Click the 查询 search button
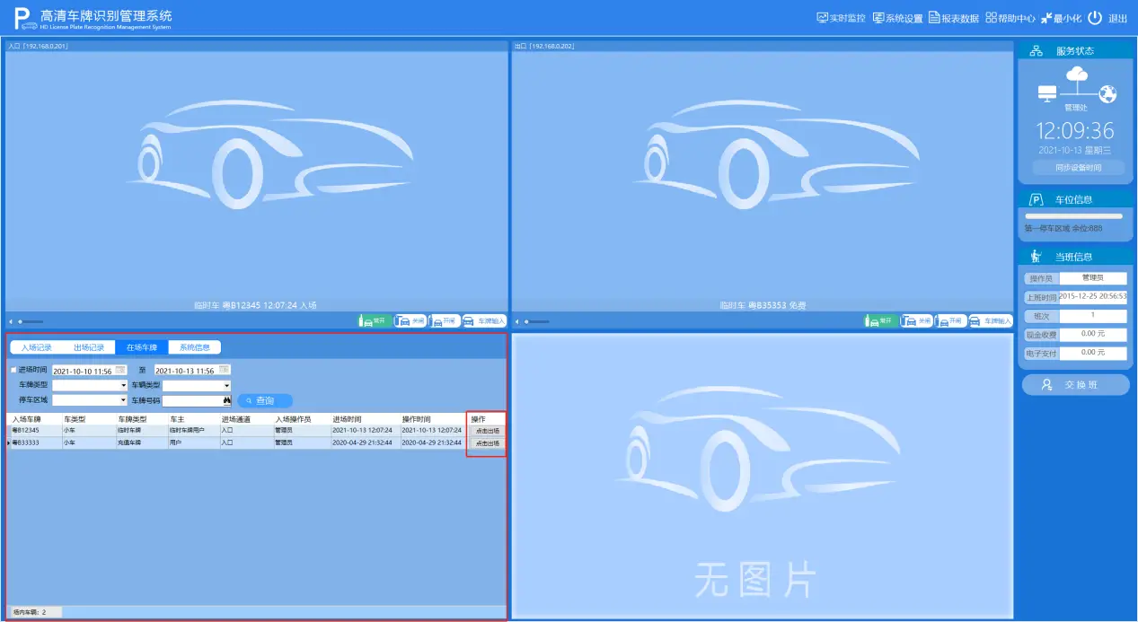Viewport: 1138px width, 622px height. pyautogui.click(x=265, y=400)
